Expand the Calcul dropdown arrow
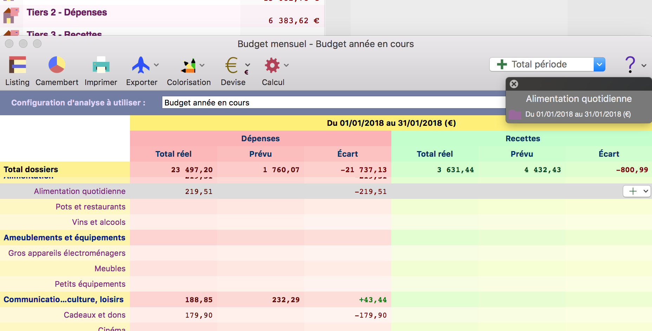The height and width of the screenshot is (331, 652). pyautogui.click(x=286, y=65)
